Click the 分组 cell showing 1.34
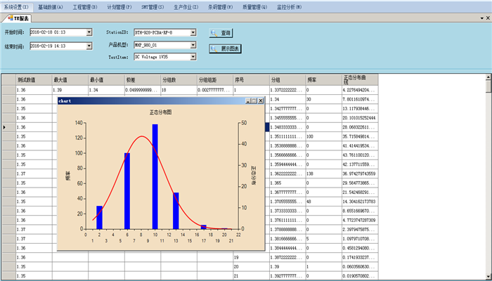The height and width of the screenshot is (281, 492). tap(287, 99)
